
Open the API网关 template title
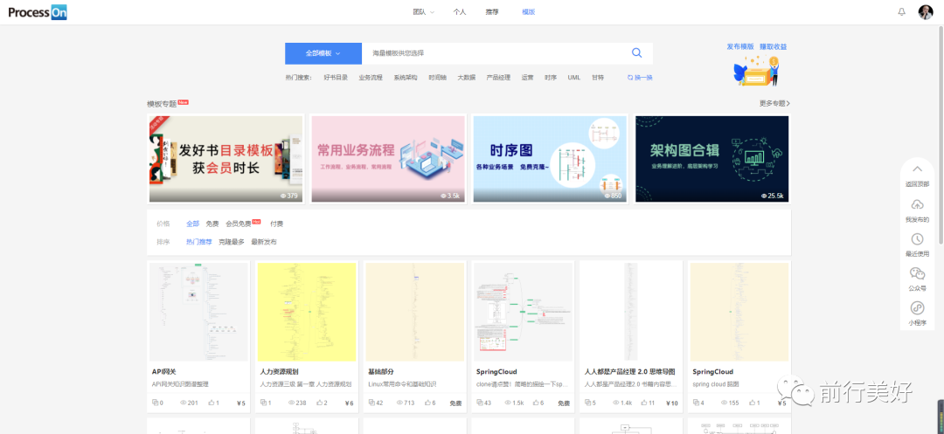point(163,371)
